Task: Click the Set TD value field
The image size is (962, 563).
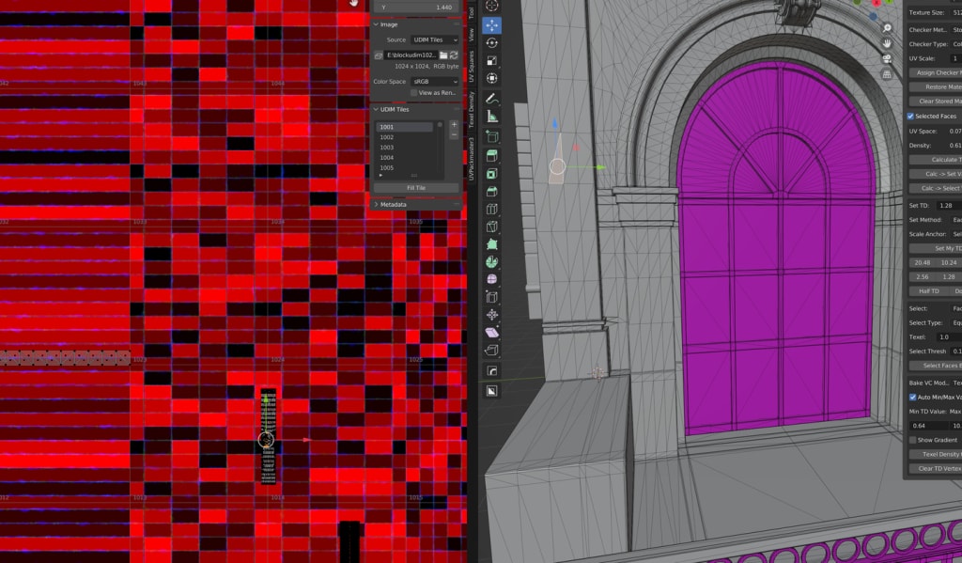Action: point(949,206)
